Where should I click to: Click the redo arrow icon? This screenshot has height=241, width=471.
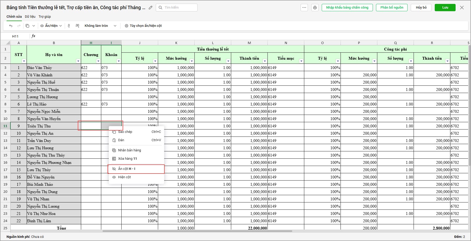pos(19,26)
